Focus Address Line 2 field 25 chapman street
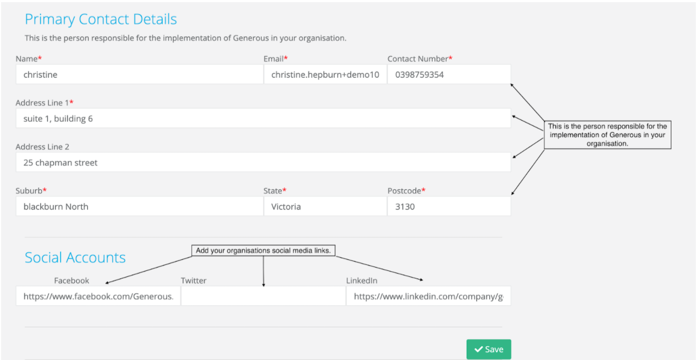The image size is (697, 360). 263,162
